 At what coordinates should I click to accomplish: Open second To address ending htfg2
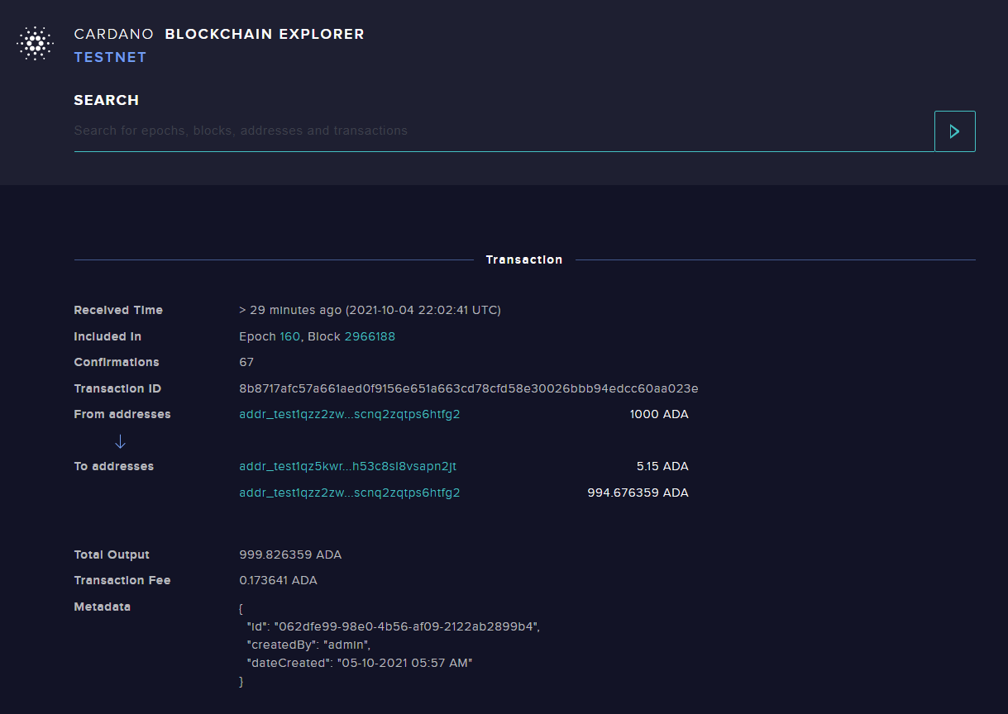pos(350,493)
